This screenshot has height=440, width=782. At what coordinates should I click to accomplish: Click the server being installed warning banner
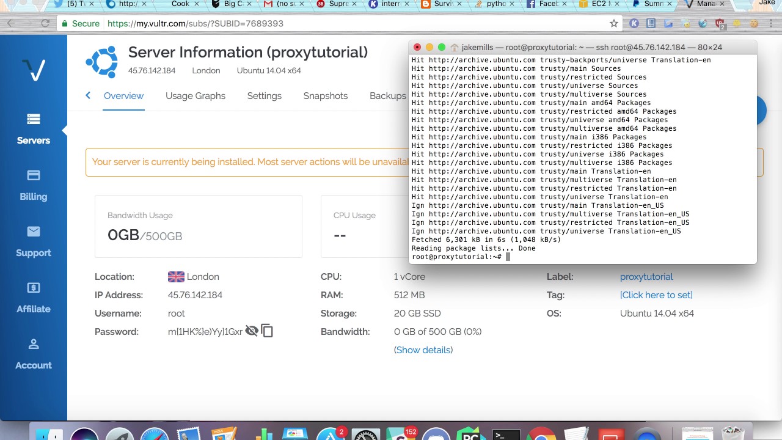tap(247, 162)
